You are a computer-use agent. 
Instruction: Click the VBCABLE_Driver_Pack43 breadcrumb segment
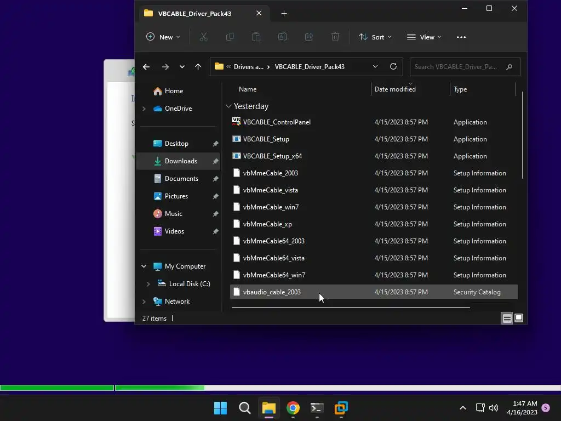coord(310,66)
